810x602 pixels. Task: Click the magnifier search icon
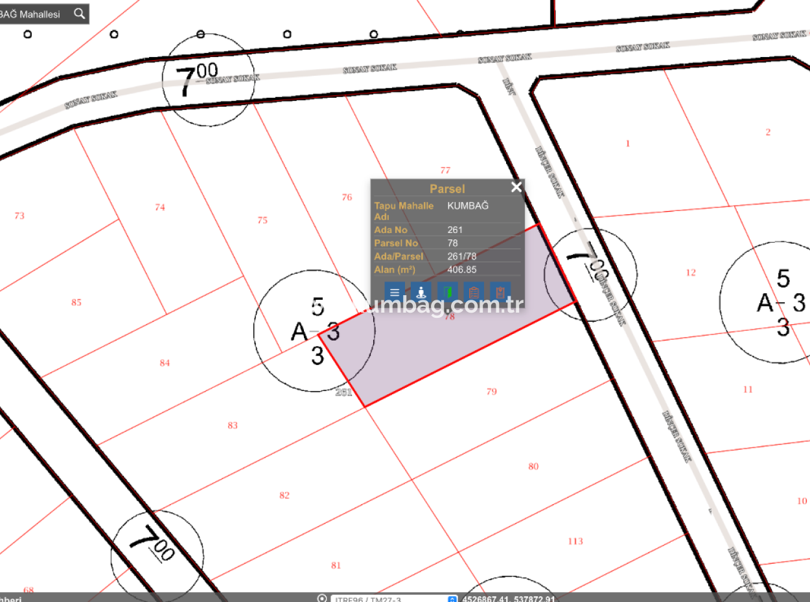79,13
